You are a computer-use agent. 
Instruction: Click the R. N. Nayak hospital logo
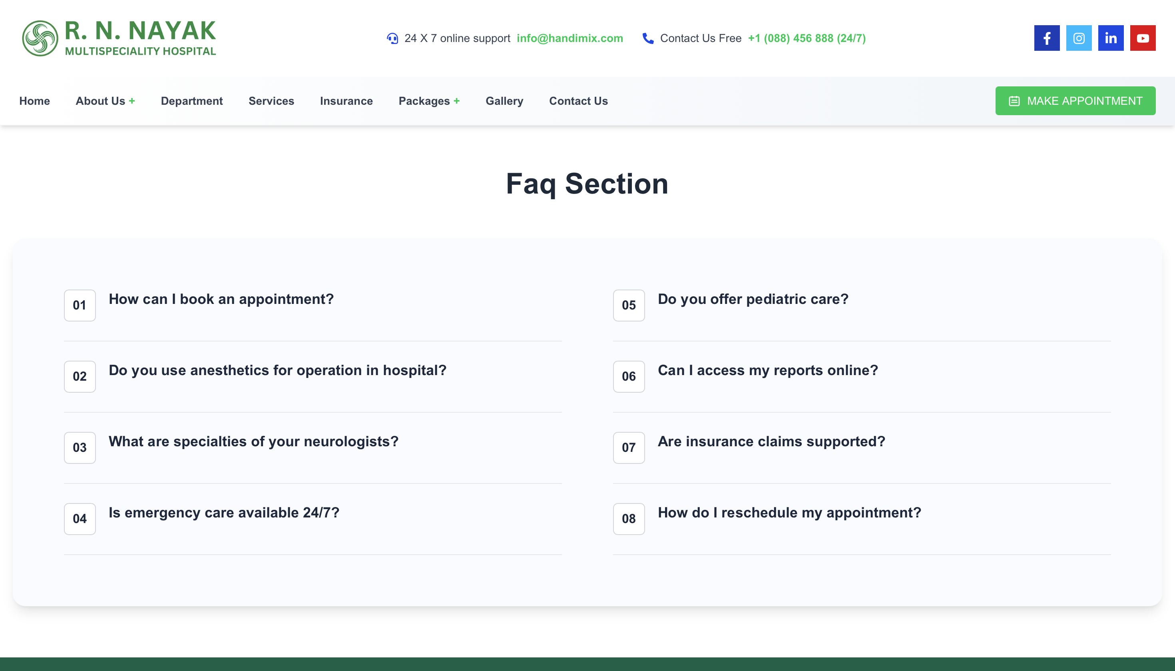119,38
